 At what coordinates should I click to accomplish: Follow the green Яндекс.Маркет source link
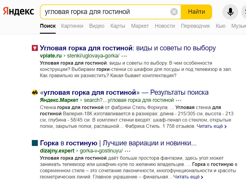[59, 100]
